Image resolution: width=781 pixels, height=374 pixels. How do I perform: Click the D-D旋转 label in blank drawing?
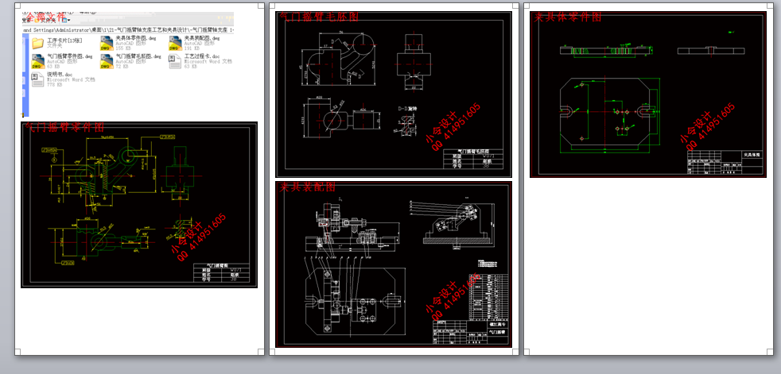click(x=407, y=108)
